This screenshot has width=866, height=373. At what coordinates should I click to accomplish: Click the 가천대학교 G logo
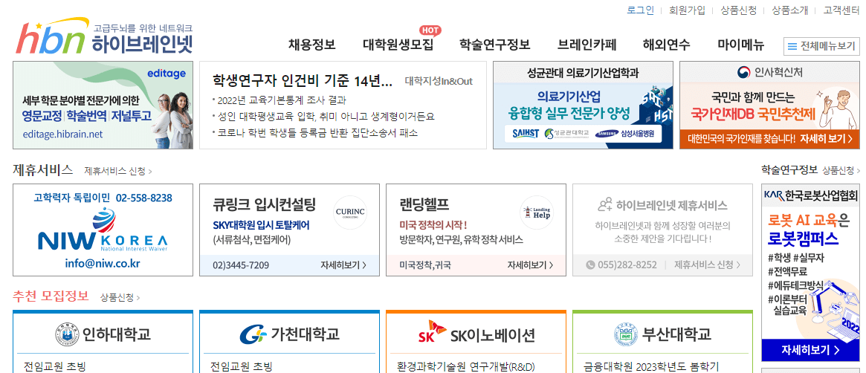coord(253,334)
